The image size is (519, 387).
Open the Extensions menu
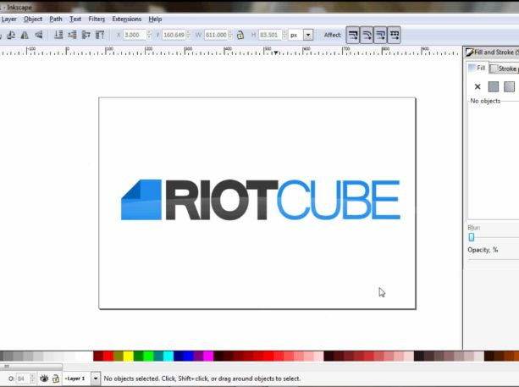(x=127, y=19)
